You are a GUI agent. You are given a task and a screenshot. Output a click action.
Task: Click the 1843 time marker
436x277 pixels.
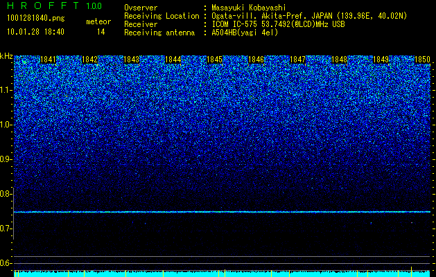(131, 60)
